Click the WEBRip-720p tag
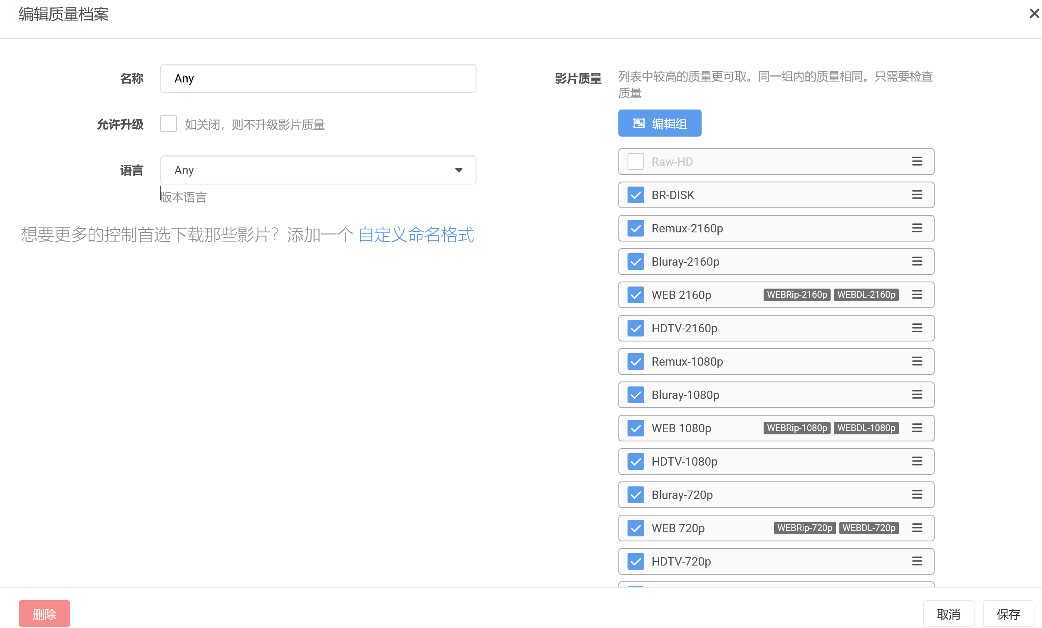This screenshot has width=1042, height=628. 804,528
